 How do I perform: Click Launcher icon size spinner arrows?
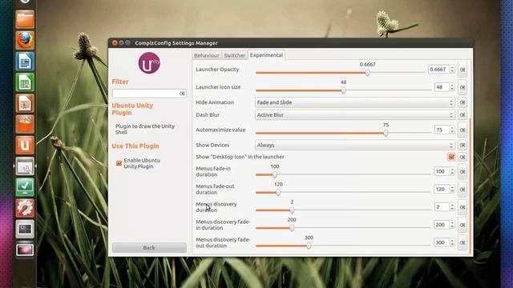point(452,87)
